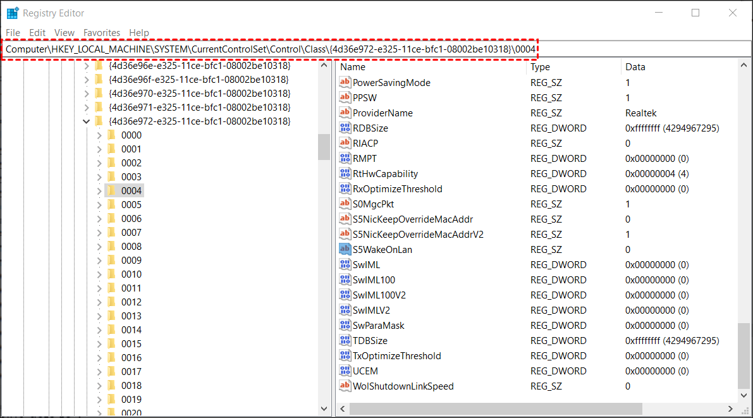Select the 0004 subkey in the tree
Image resolution: width=753 pixels, height=418 pixels.
[x=130, y=190]
